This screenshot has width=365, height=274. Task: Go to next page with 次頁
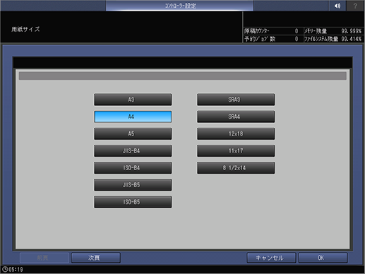[96, 258]
